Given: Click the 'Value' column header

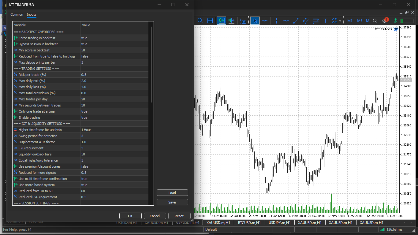Looking at the screenshot, I should pyautogui.click(x=114, y=25).
